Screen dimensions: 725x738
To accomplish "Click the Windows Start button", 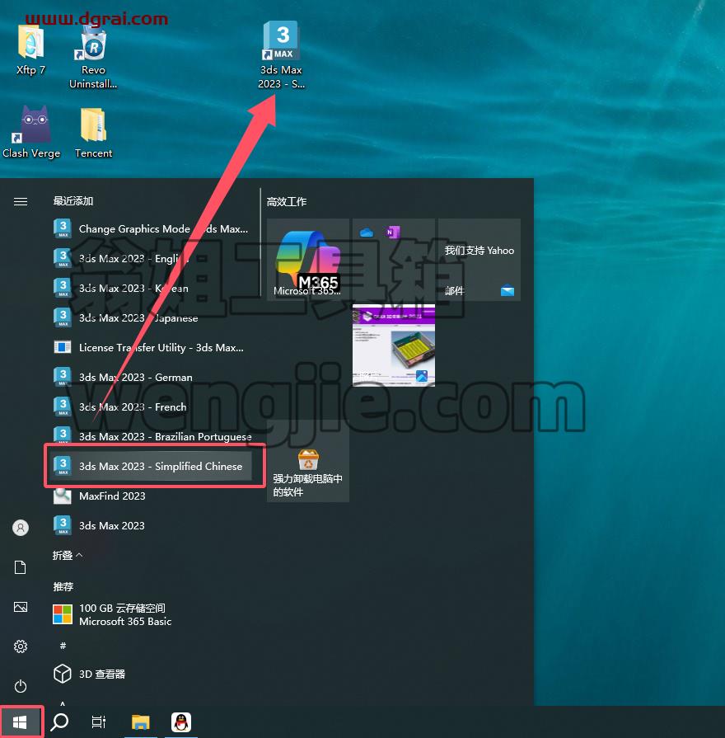I will point(20,722).
